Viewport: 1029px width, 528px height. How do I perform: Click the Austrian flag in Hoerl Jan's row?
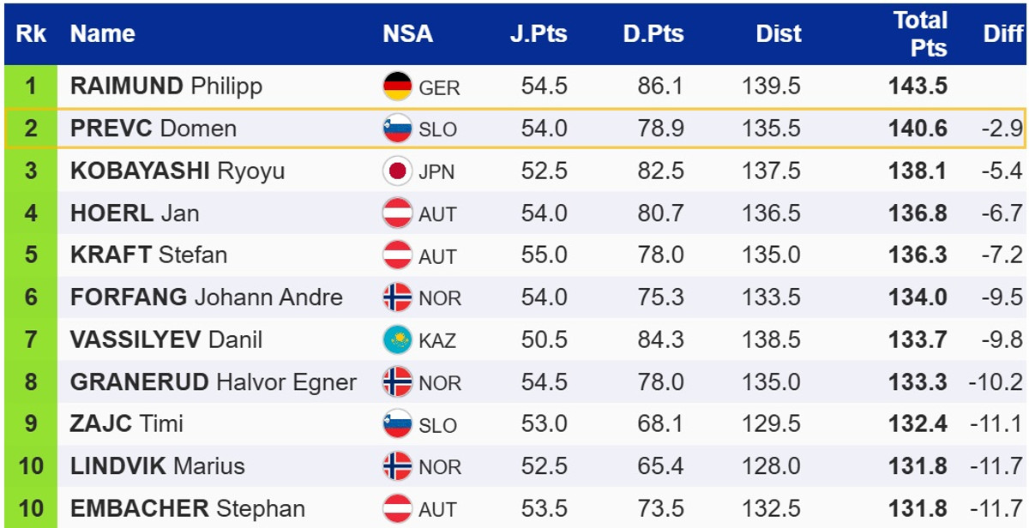click(398, 213)
